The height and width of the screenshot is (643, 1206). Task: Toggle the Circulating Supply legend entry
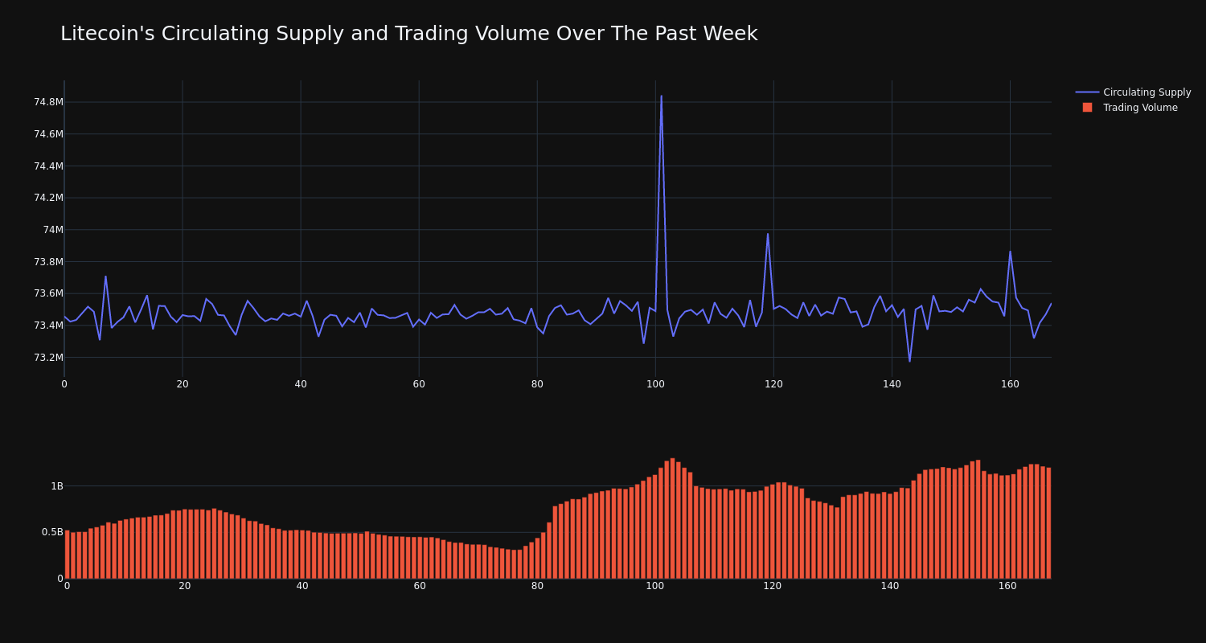pos(1134,92)
